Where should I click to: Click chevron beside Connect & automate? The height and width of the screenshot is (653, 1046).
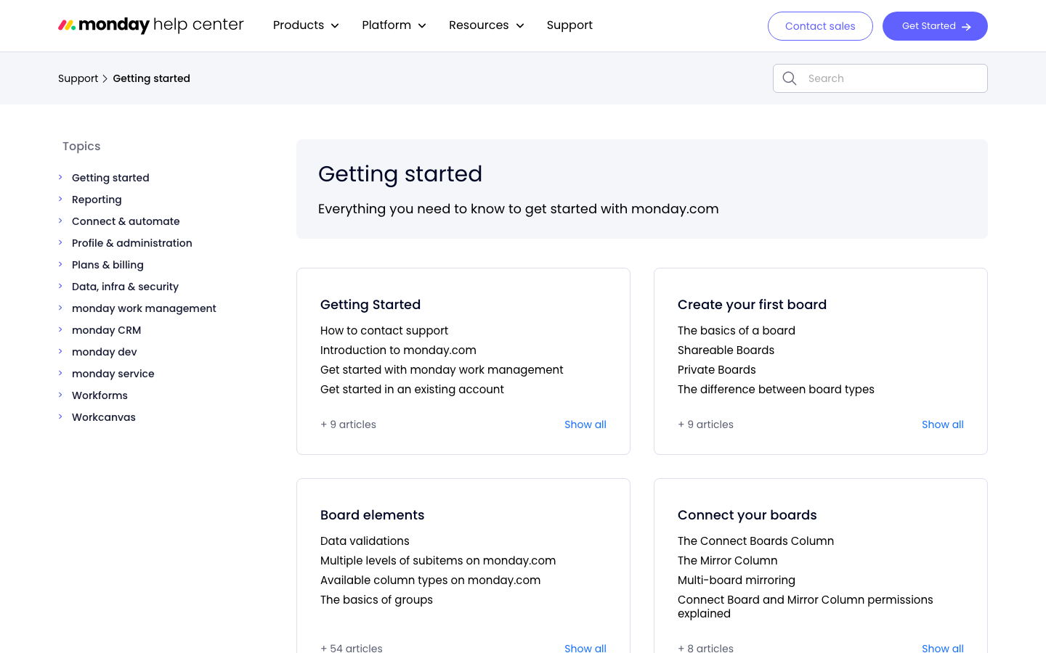tap(60, 221)
